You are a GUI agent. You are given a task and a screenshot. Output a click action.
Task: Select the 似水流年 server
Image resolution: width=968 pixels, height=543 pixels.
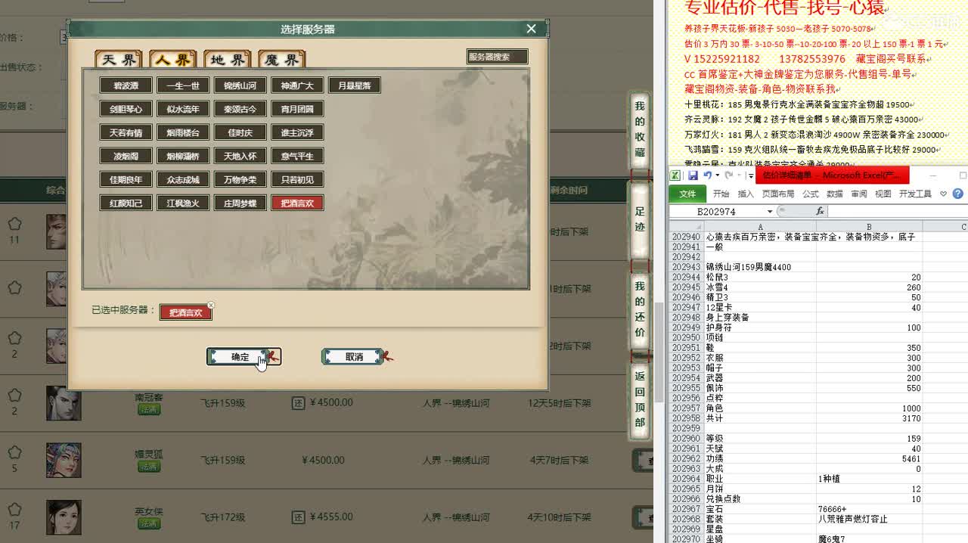tap(183, 109)
